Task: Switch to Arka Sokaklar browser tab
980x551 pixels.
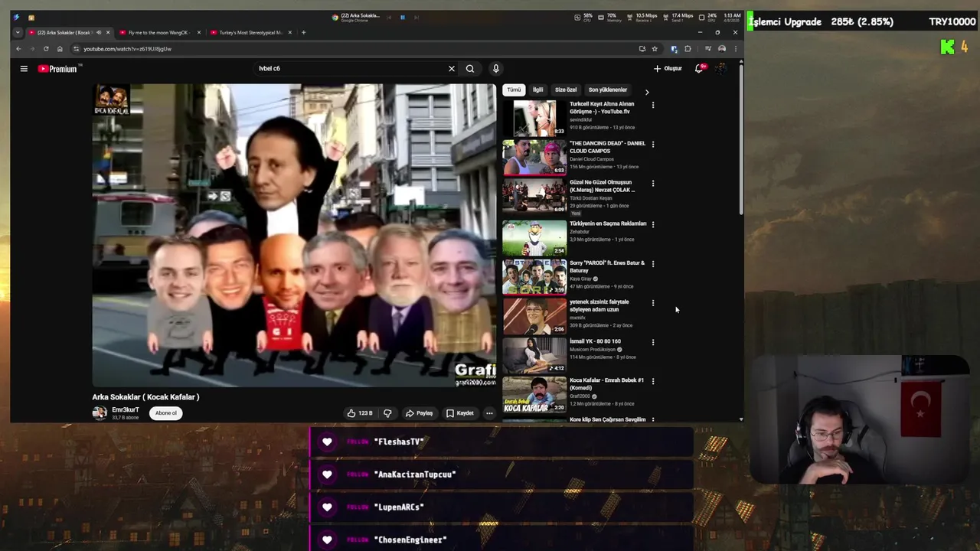Action: [64, 33]
